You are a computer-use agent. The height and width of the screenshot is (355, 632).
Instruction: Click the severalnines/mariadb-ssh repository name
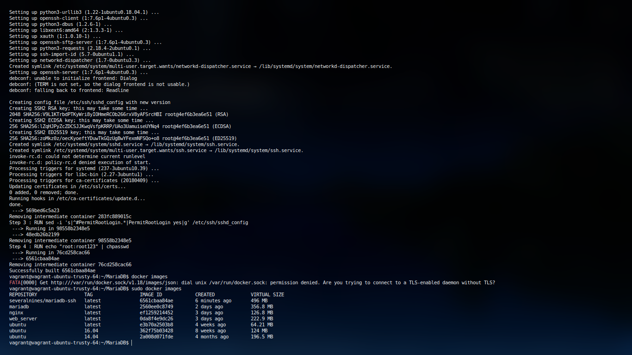[43, 301]
